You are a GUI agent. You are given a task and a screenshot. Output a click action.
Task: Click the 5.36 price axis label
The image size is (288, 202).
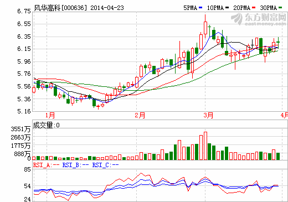[24, 99]
